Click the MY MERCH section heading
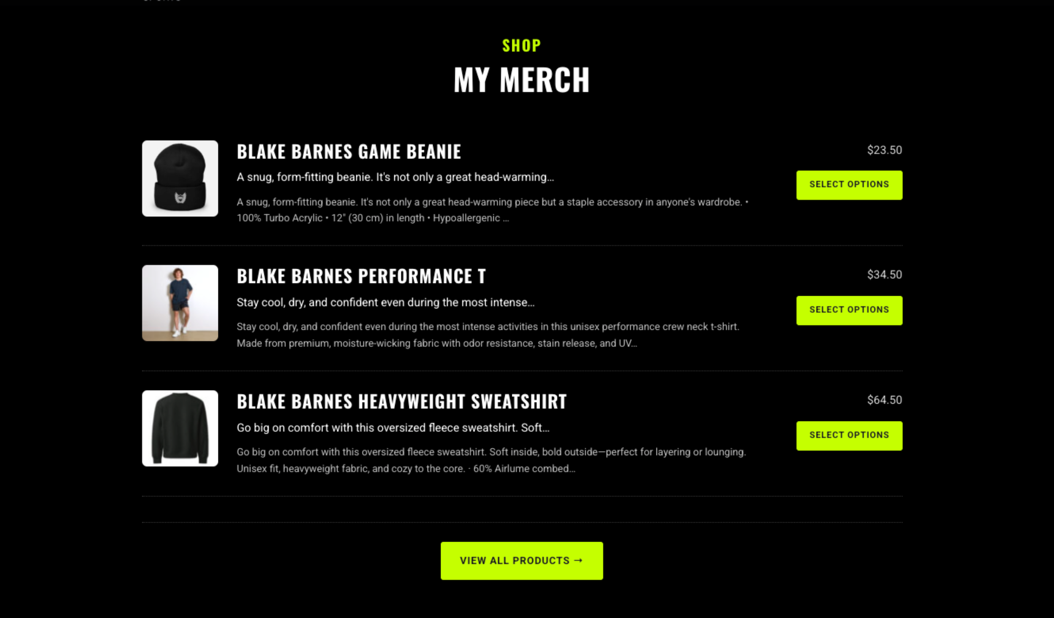Screen dimensions: 1054x618 [522, 80]
